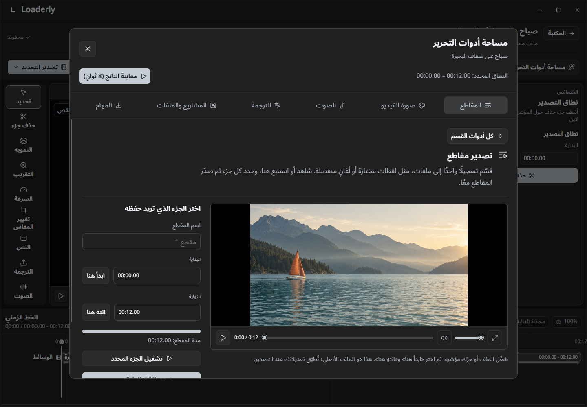Click the انتهِ هنا (end here) button

coord(96,312)
